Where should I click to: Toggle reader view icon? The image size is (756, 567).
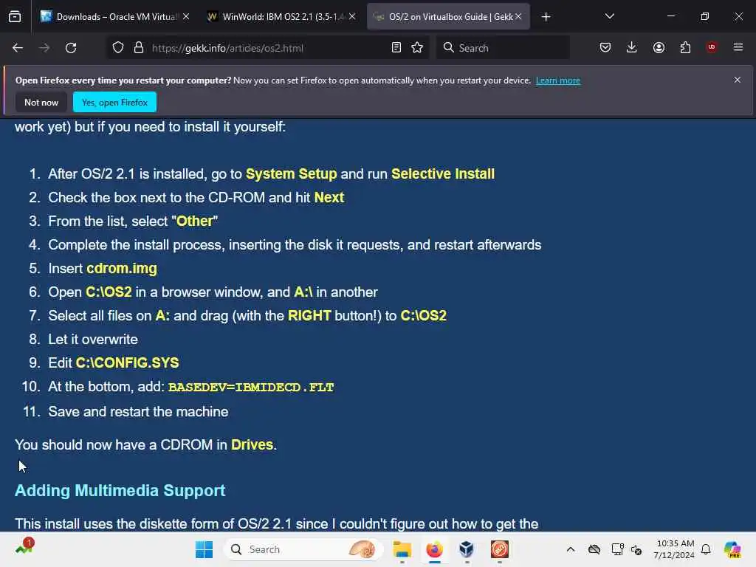click(x=396, y=48)
